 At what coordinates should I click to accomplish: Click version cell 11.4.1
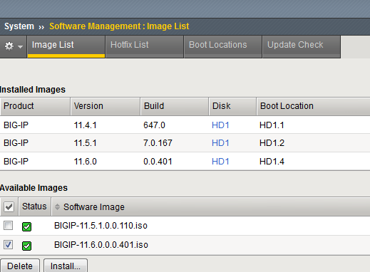[x=85, y=125]
